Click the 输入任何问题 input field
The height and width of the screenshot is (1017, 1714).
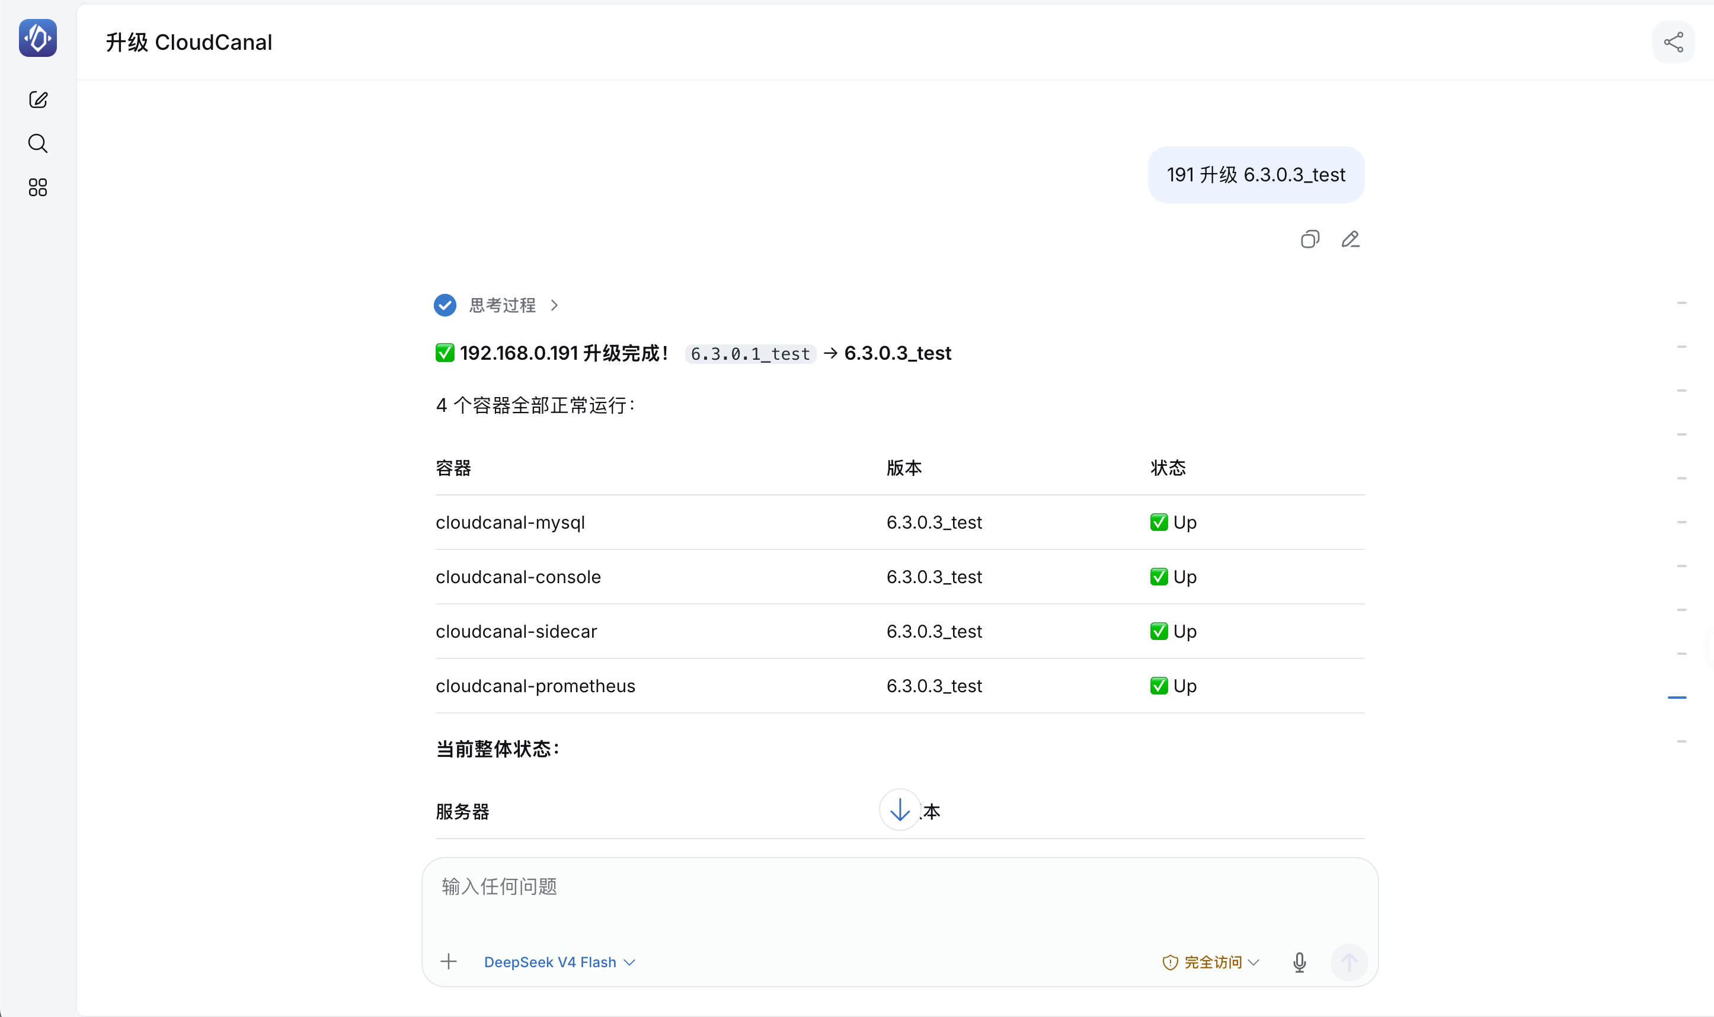tap(899, 887)
